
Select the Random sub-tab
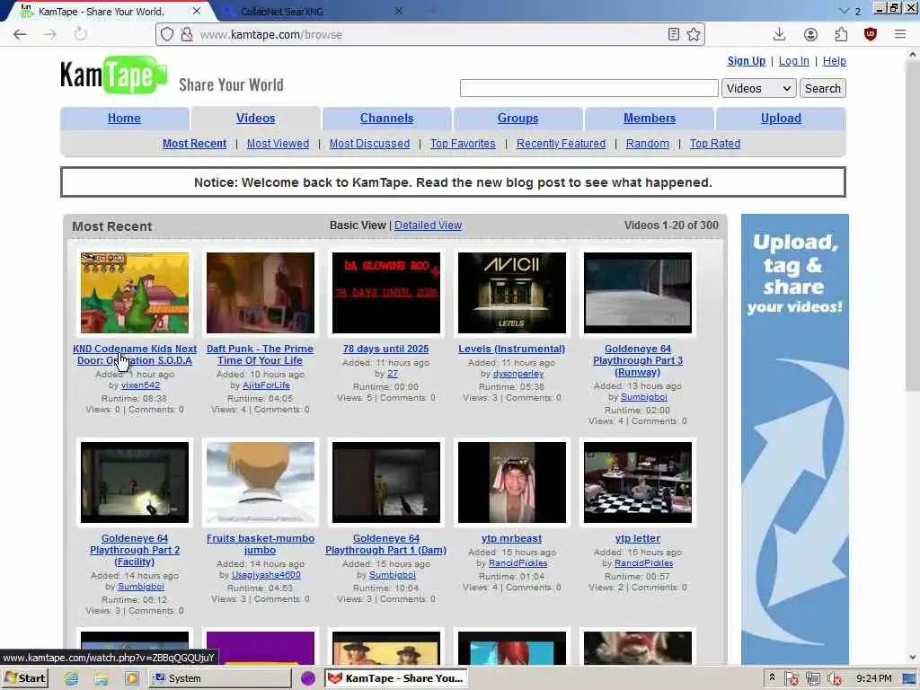647,143
